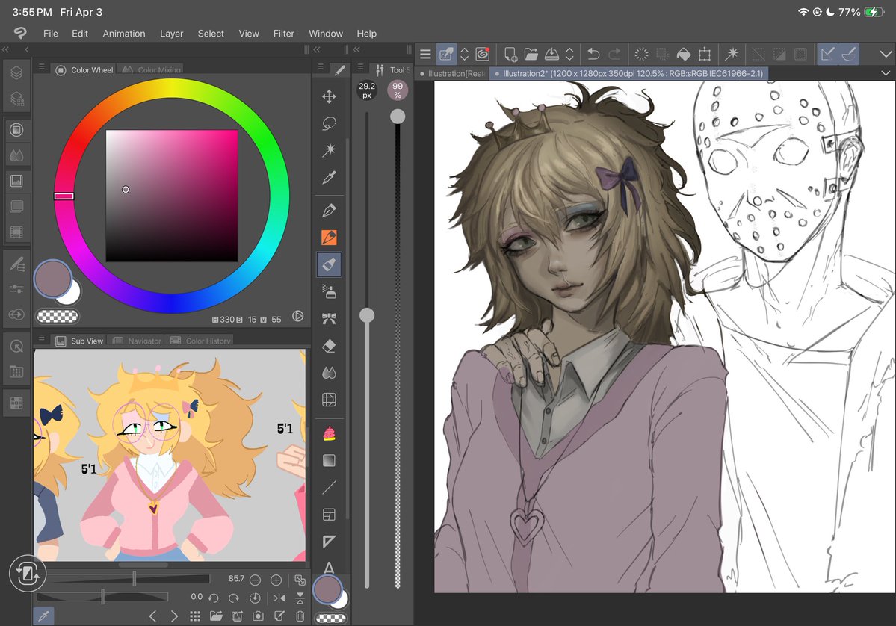Select the Airbrush tool
Image resolution: width=896 pixels, height=626 pixels.
tap(329, 292)
